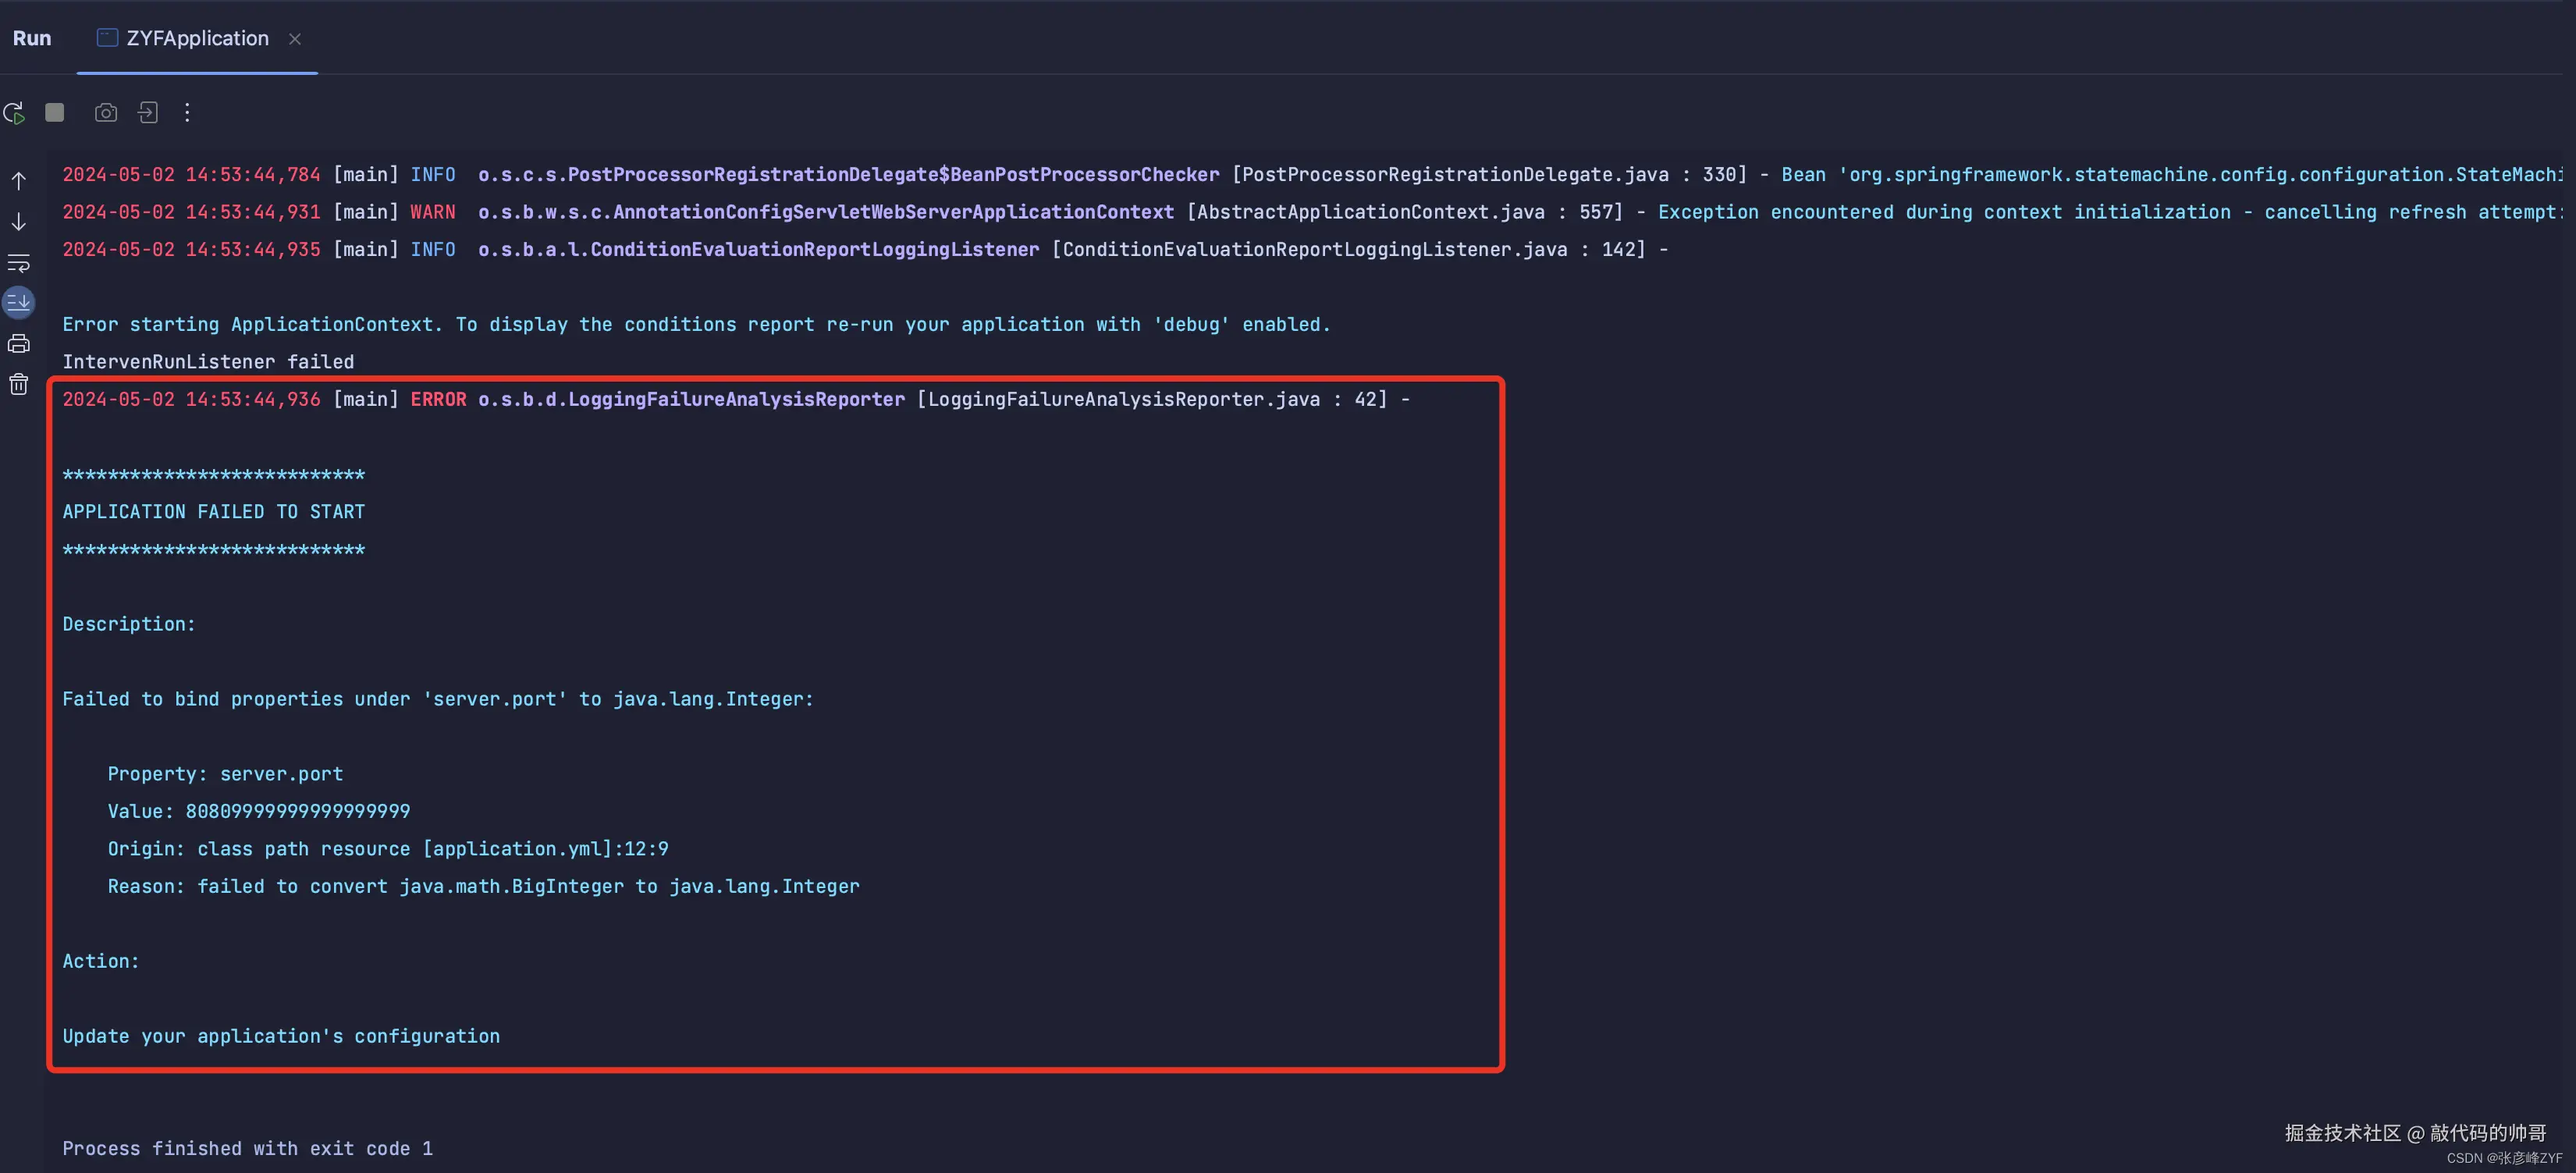Click the Exit/attach arrow-in-box icon
This screenshot has width=2576, height=1173.
[x=148, y=113]
